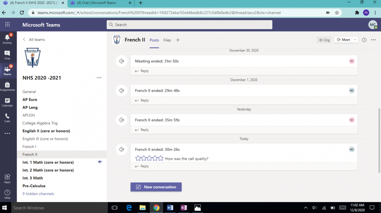Open the Calendar app icon
This screenshot has width=381, height=213.
click(x=7, y=102)
